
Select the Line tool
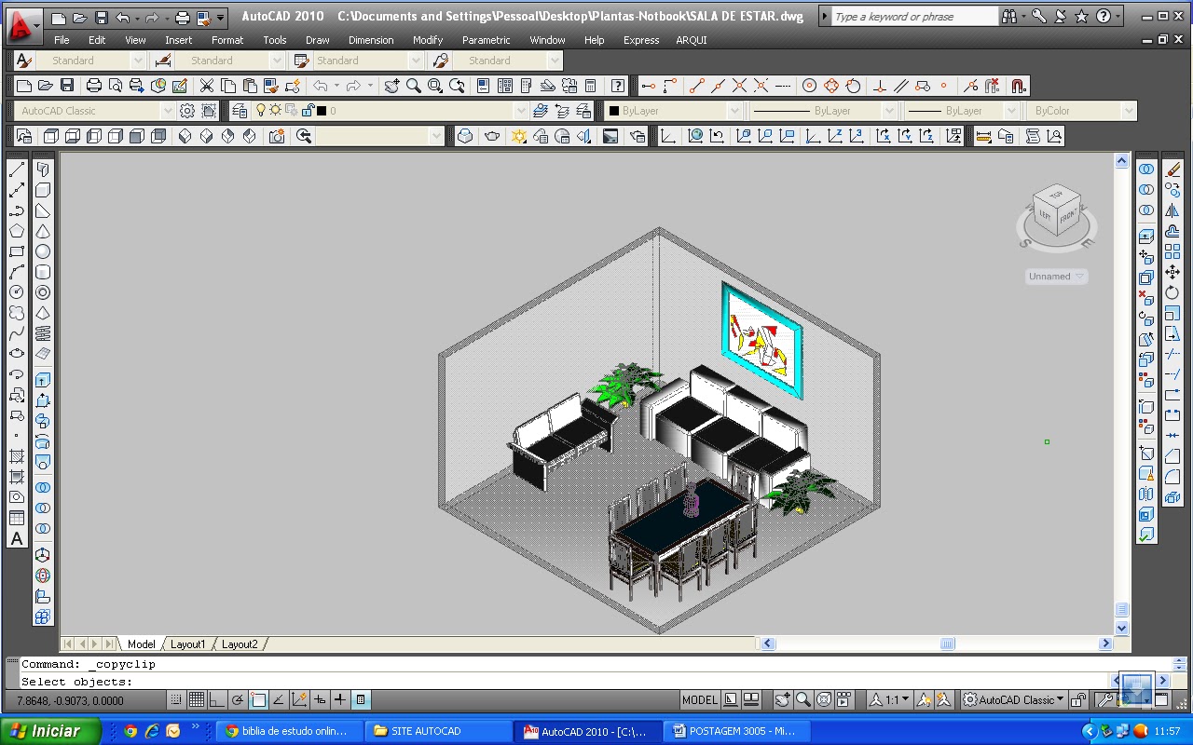[x=16, y=169]
